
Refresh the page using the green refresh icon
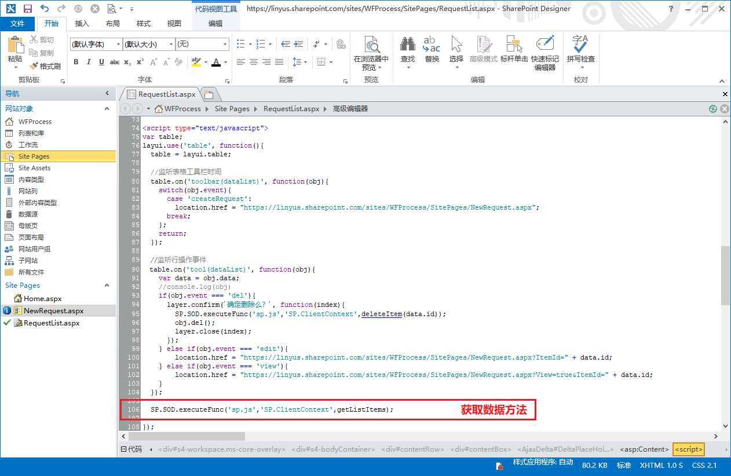tap(713, 109)
